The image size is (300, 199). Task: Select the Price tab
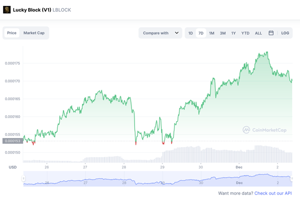[11, 33]
